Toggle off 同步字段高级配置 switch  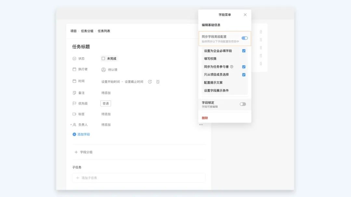coord(244,38)
